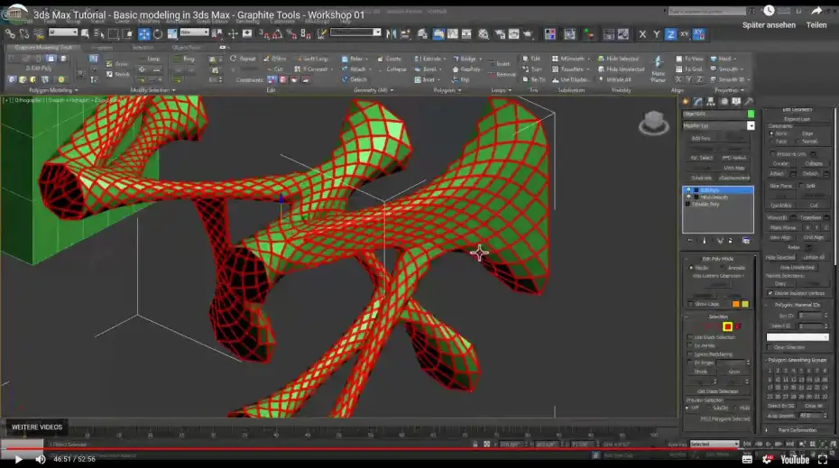The height and width of the screenshot is (468, 839).
Task: Click the highlighted Z axis constraint
Action: 670,34
